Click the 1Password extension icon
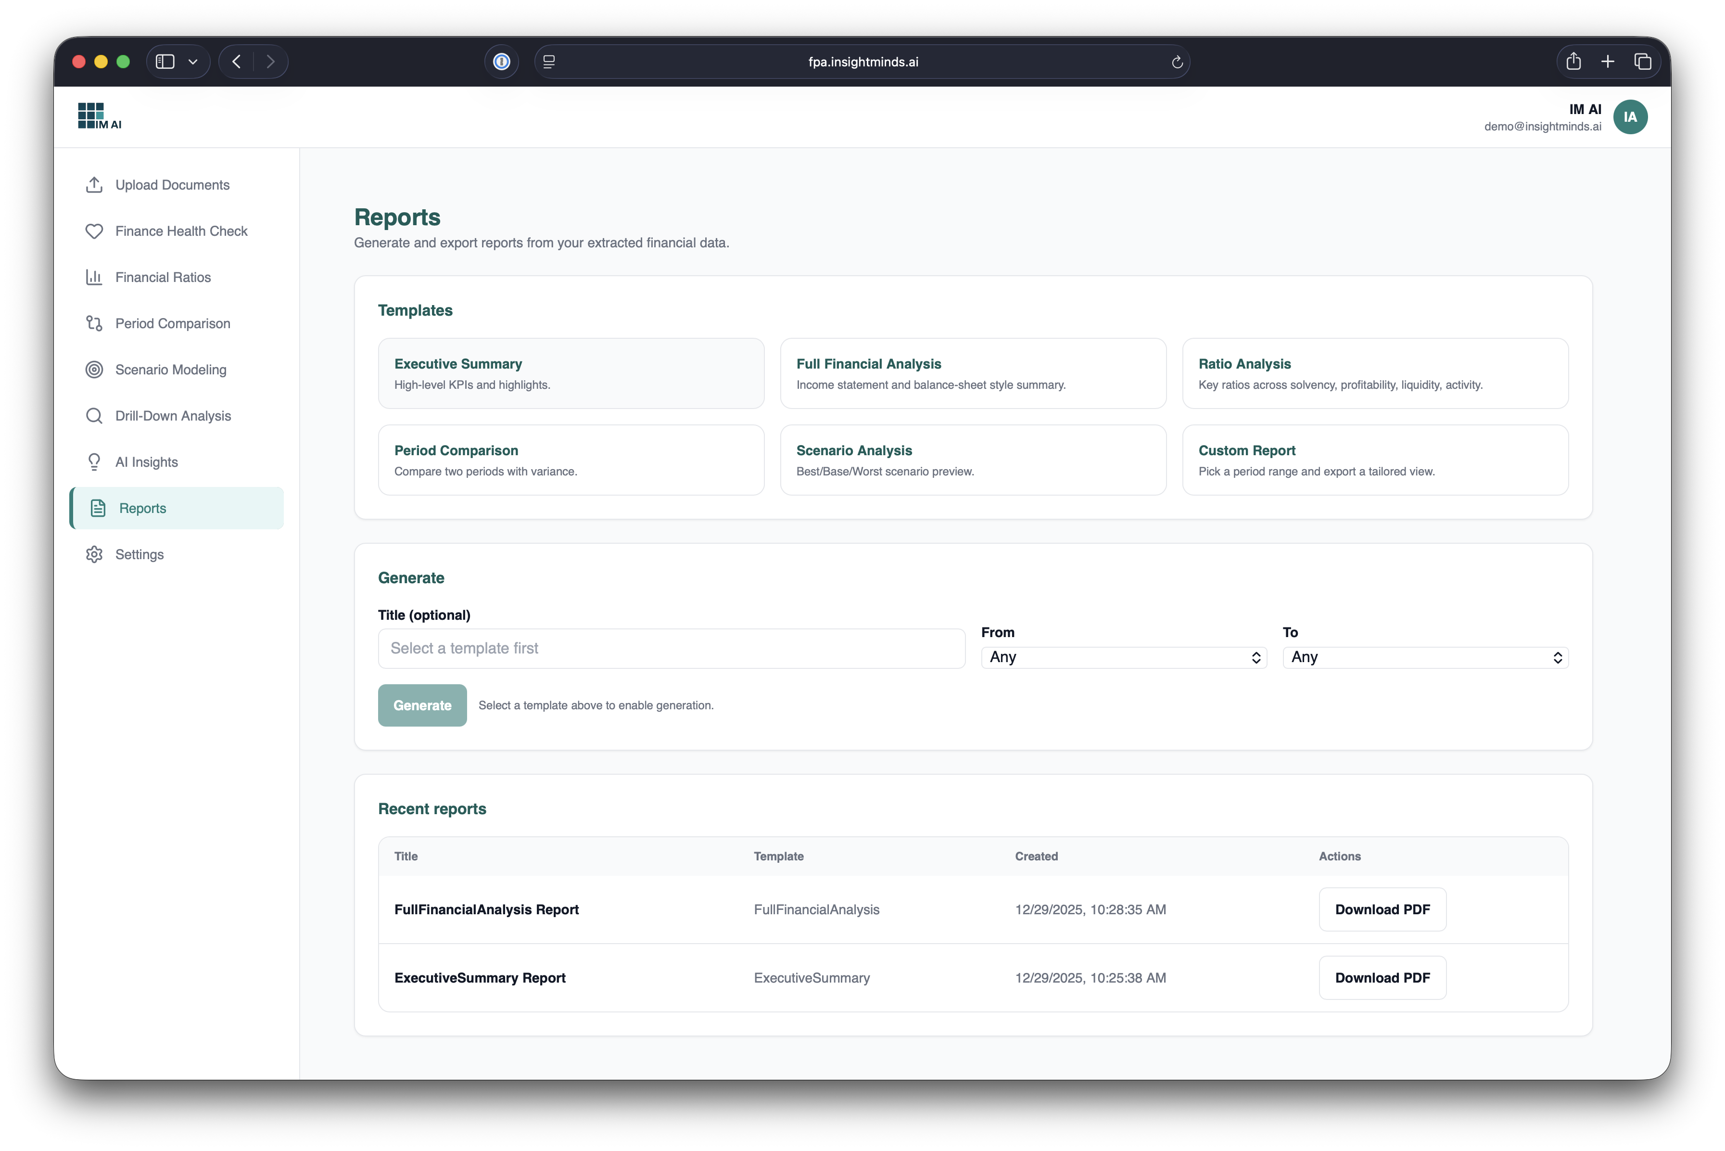This screenshot has width=1725, height=1151. point(502,62)
